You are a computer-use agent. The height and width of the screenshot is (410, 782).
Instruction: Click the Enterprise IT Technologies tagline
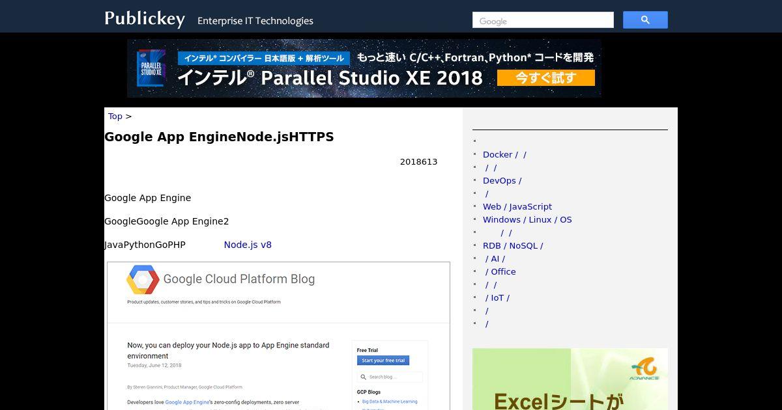(x=255, y=21)
